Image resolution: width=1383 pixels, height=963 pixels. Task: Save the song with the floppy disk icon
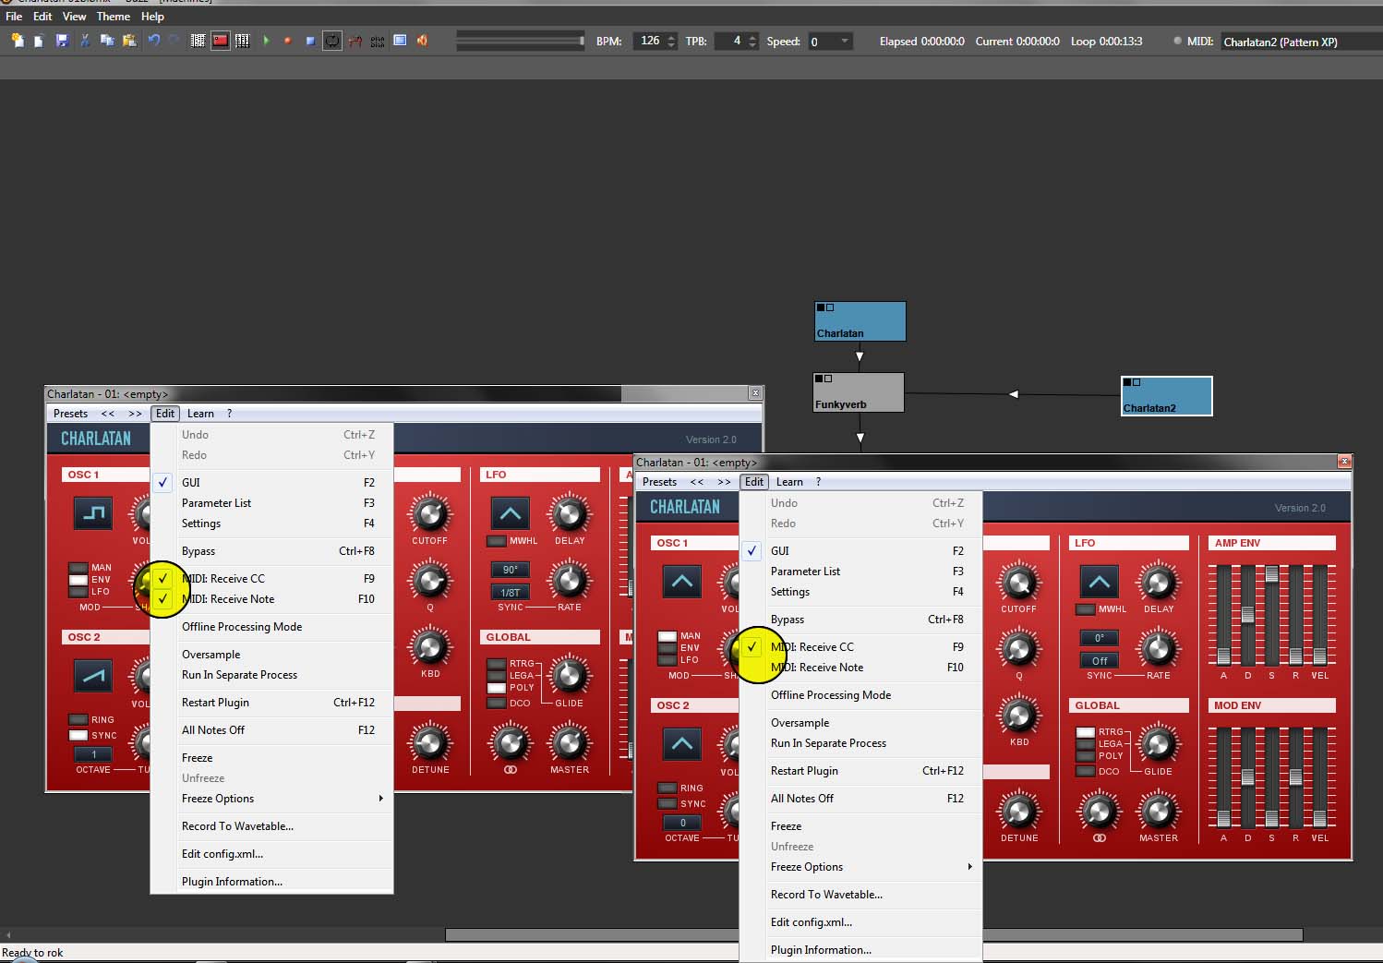pyautogui.click(x=62, y=41)
